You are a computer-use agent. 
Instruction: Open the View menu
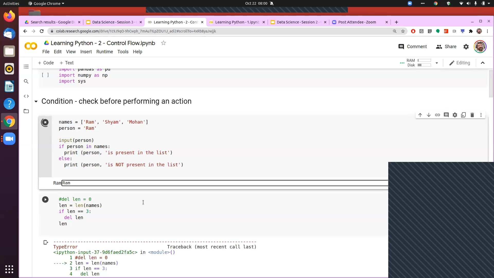pos(71,52)
